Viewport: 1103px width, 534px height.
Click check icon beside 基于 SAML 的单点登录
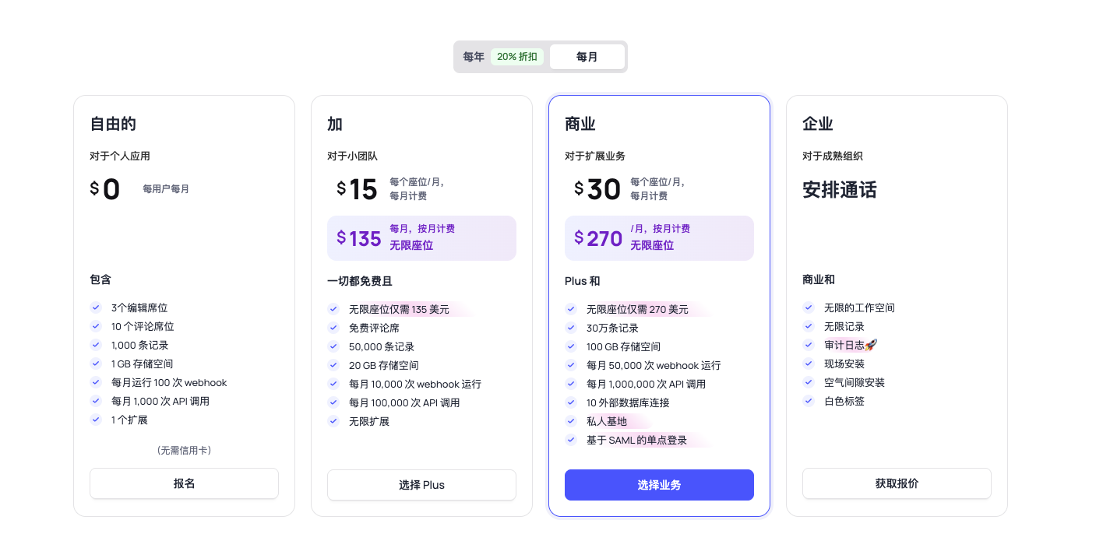pos(571,440)
